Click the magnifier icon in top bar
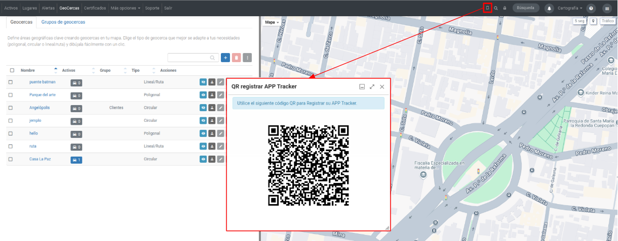Screen dimensions: 618x241 (496, 8)
